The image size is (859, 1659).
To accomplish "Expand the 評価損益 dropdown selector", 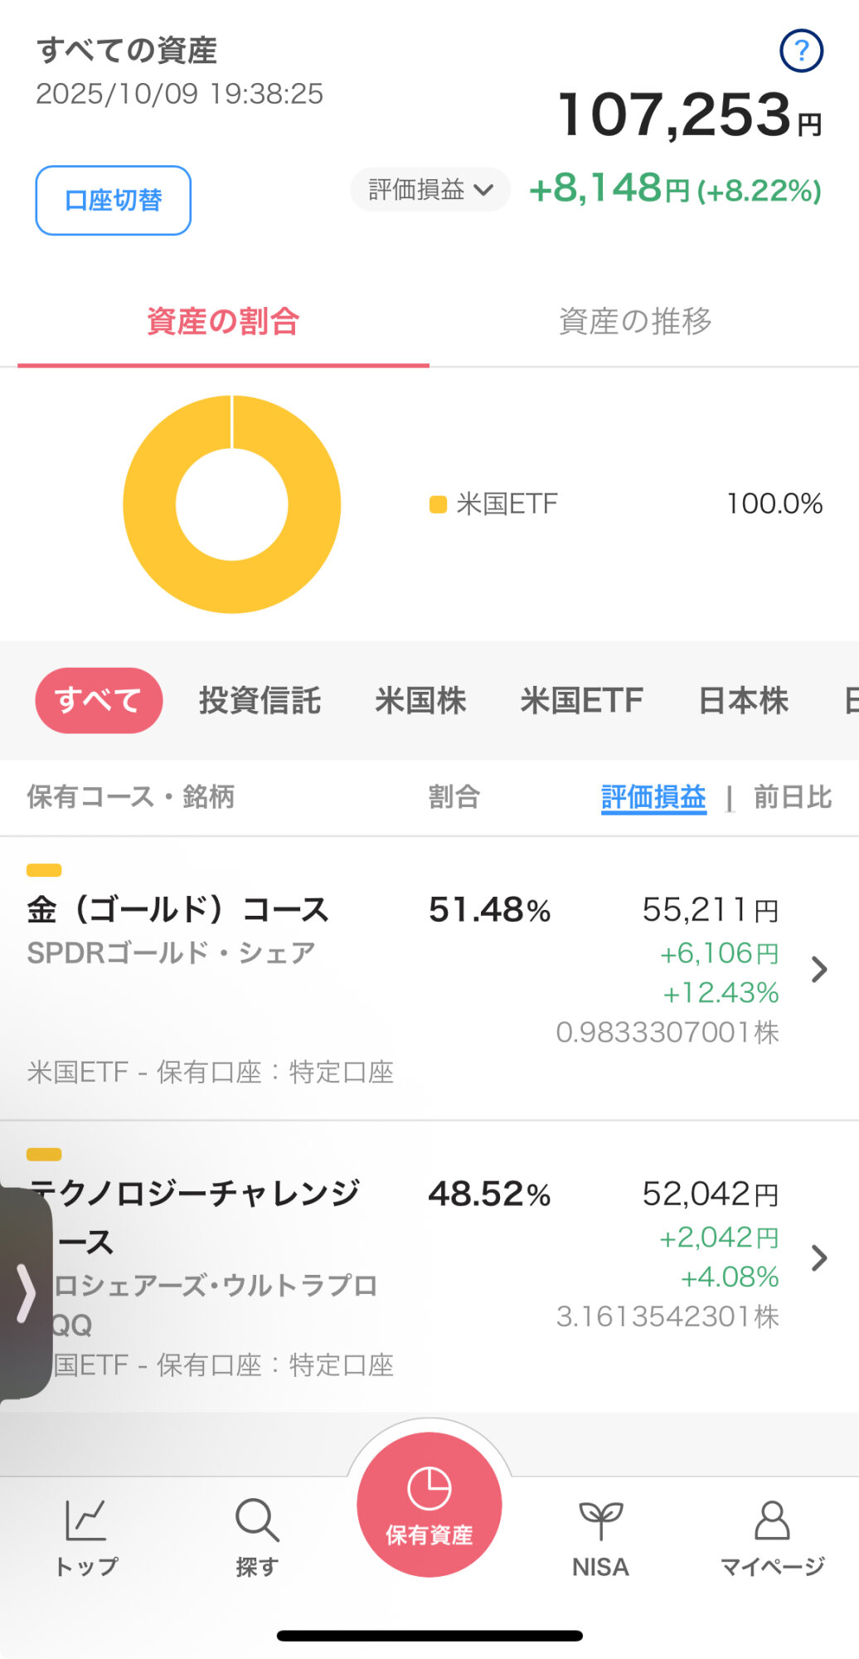I will point(429,190).
